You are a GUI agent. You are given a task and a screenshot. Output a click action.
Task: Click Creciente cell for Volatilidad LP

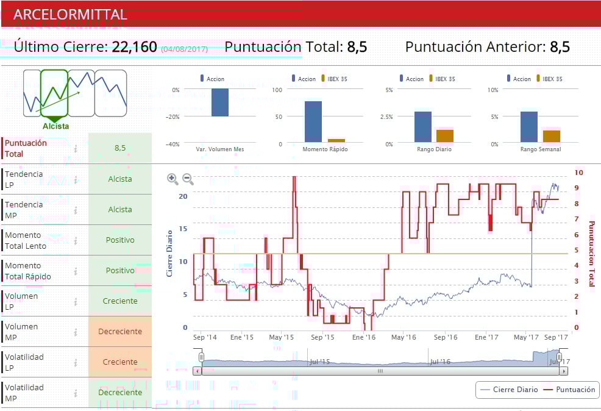pos(120,362)
